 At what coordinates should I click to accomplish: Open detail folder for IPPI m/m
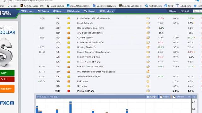tap(148, 86)
